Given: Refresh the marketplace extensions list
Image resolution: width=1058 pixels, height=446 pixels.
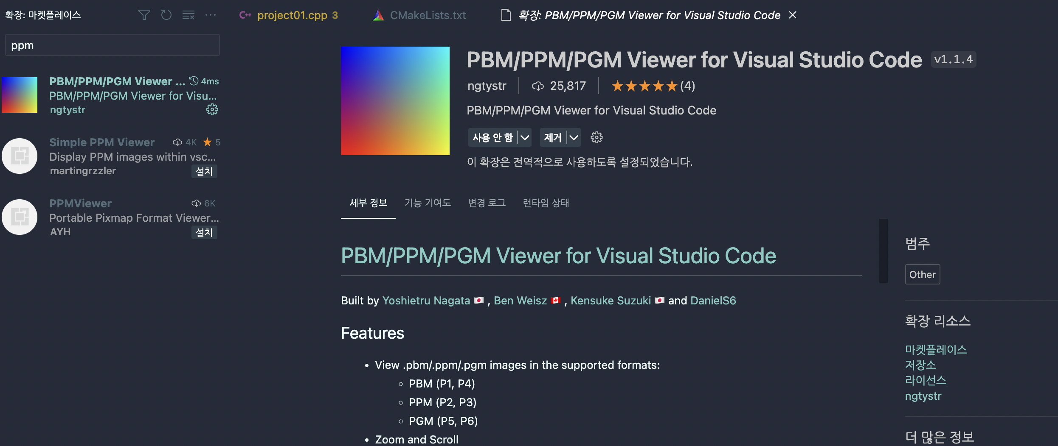Looking at the screenshot, I should (x=166, y=15).
